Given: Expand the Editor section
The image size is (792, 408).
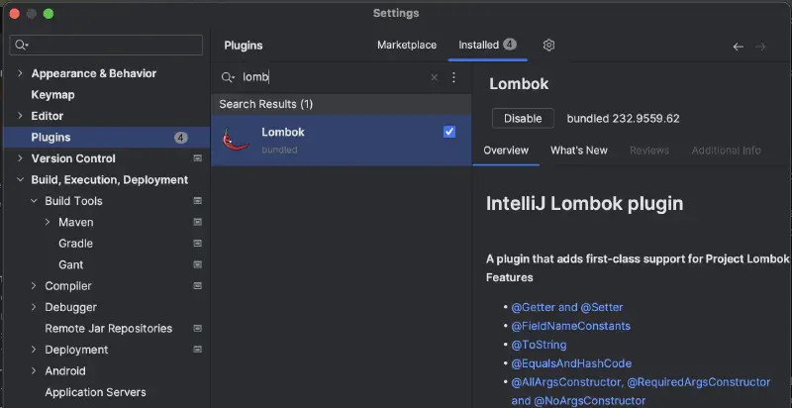Looking at the screenshot, I should [20, 116].
